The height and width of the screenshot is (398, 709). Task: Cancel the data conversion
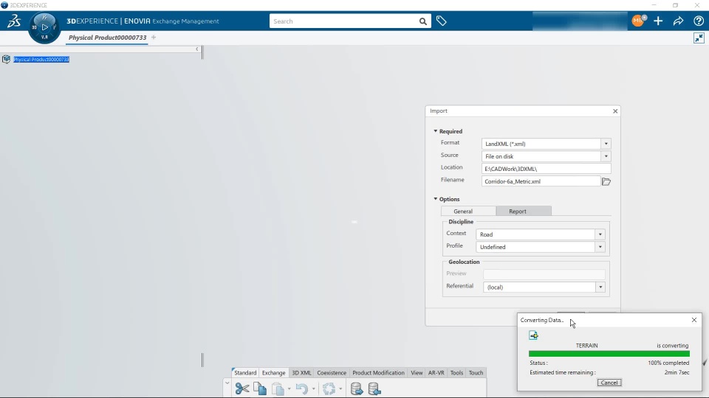[x=609, y=383]
